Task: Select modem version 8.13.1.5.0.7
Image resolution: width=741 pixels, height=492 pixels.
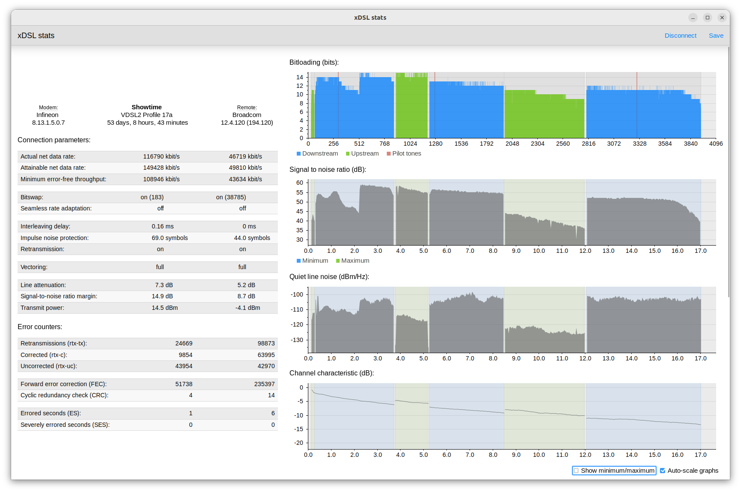Action: click(48, 123)
